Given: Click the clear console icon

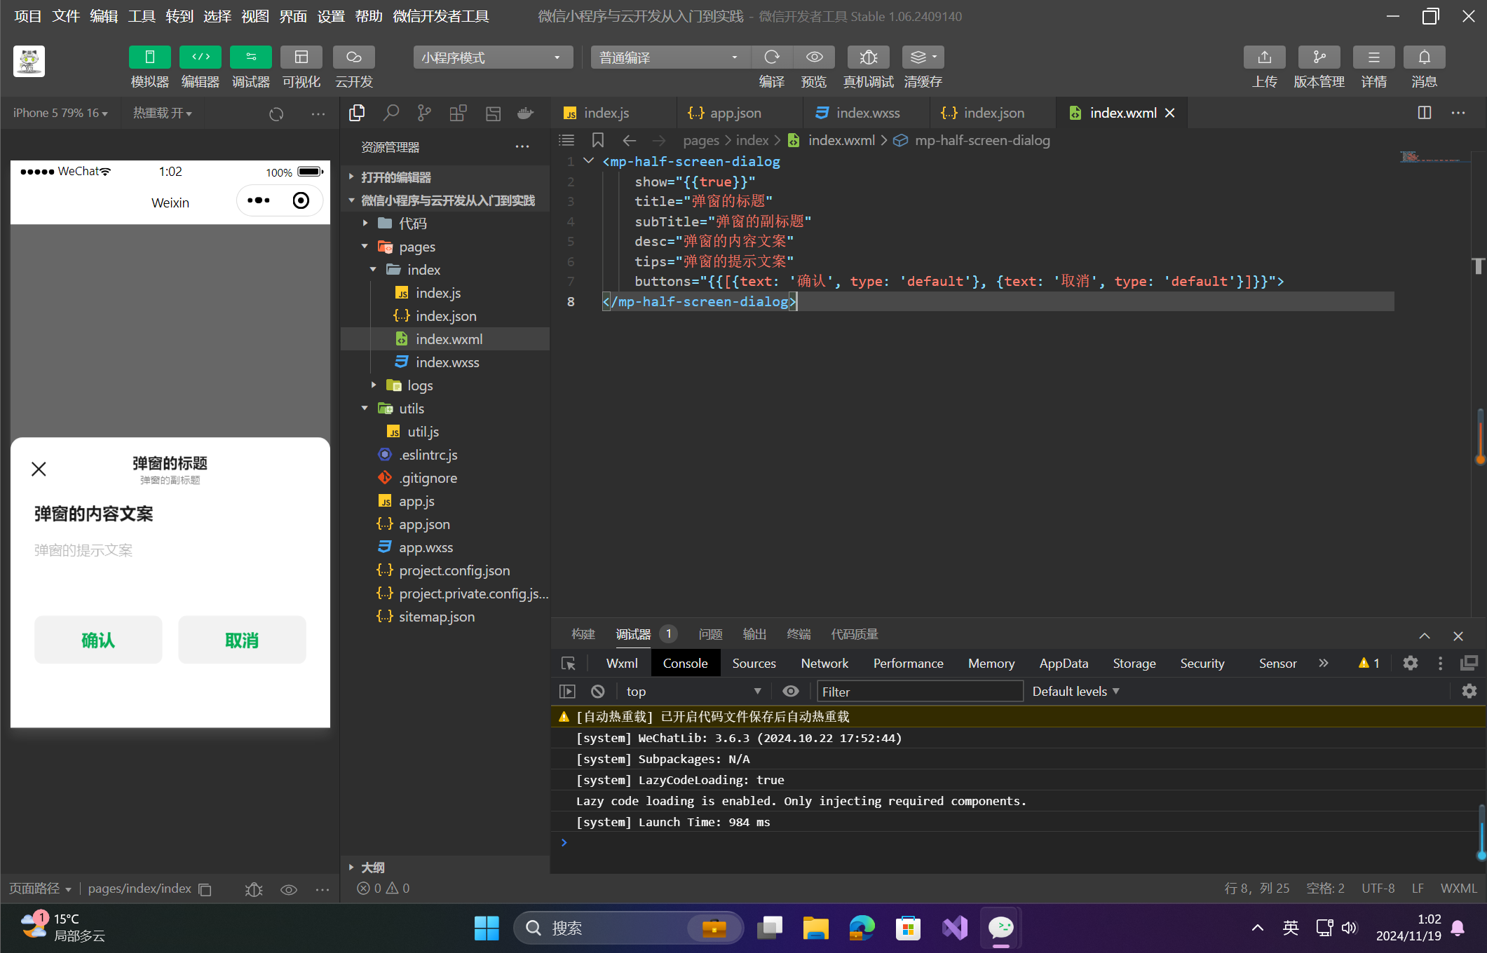Looking at the screenshot, I should coord(597,692).
